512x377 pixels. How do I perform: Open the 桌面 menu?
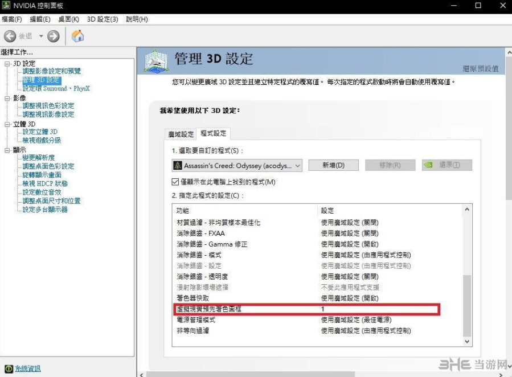[x=68, y=19]
